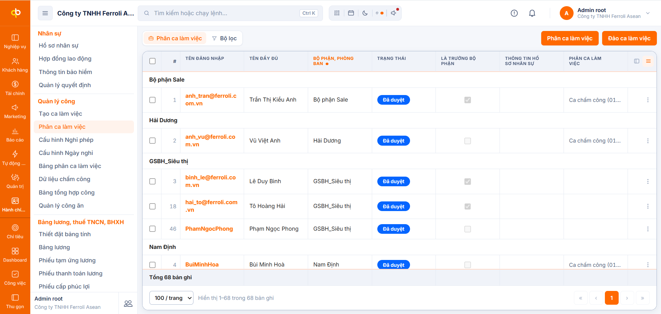Toggle the hamburger menu button
Screen dimensions: 661x314
45,13
